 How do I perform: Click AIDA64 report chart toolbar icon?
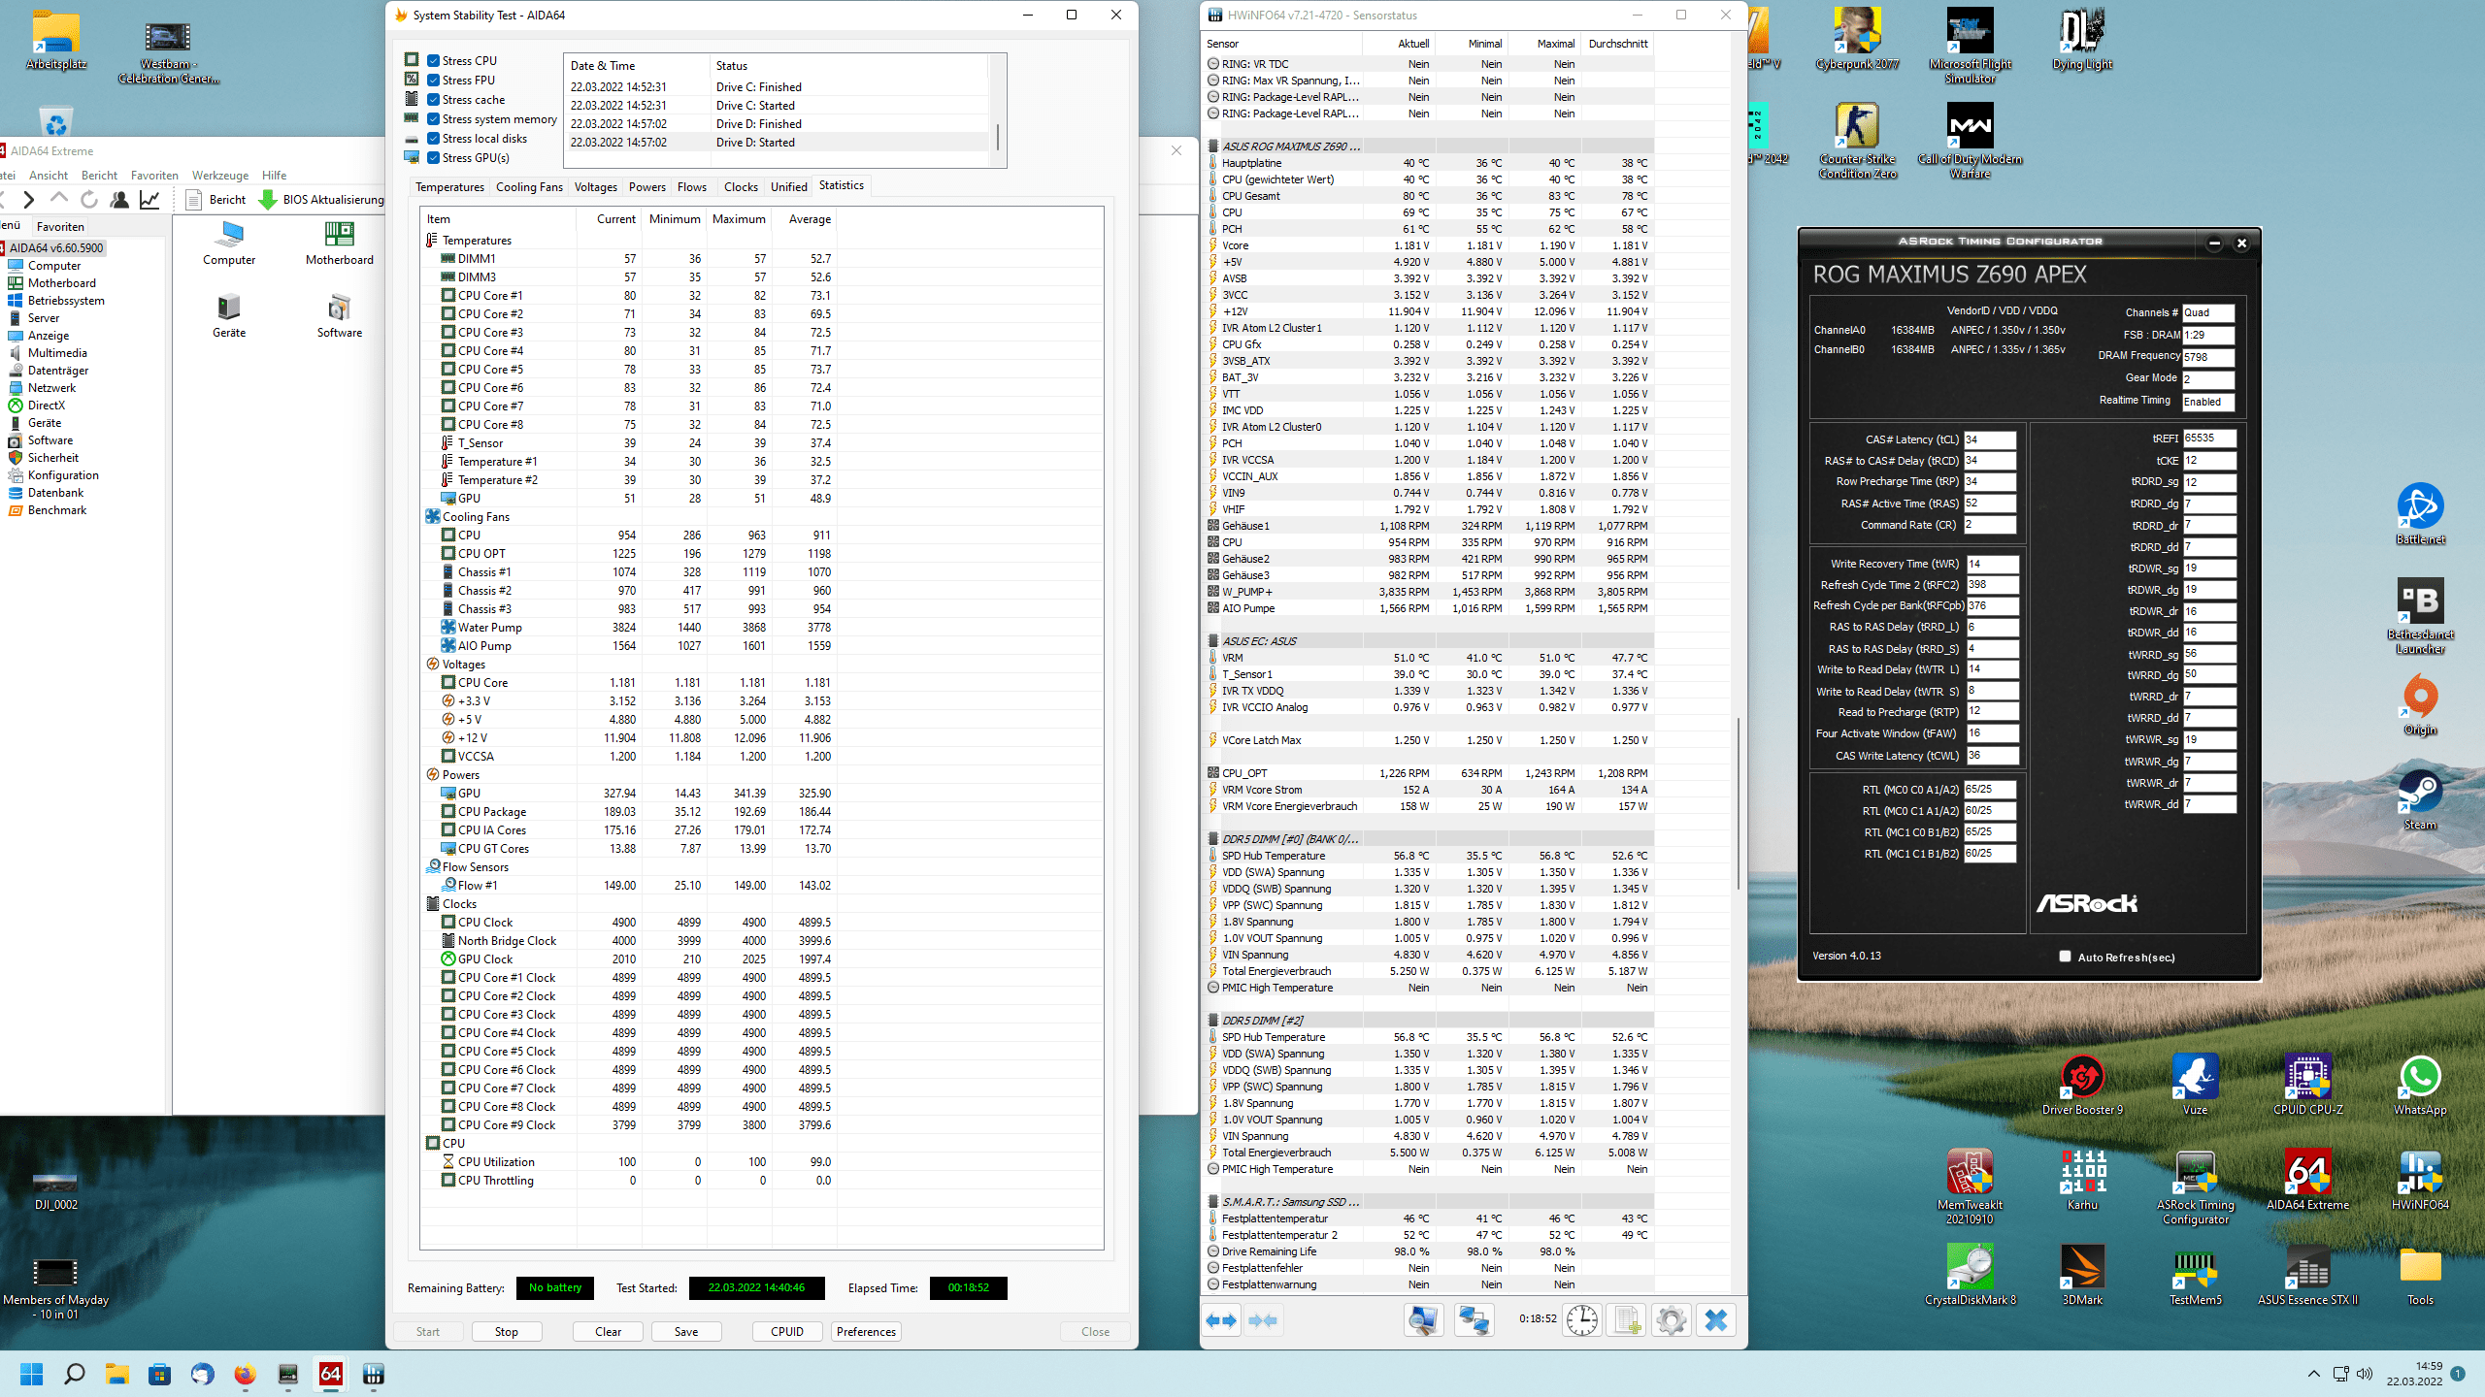[x=149, y=200]
